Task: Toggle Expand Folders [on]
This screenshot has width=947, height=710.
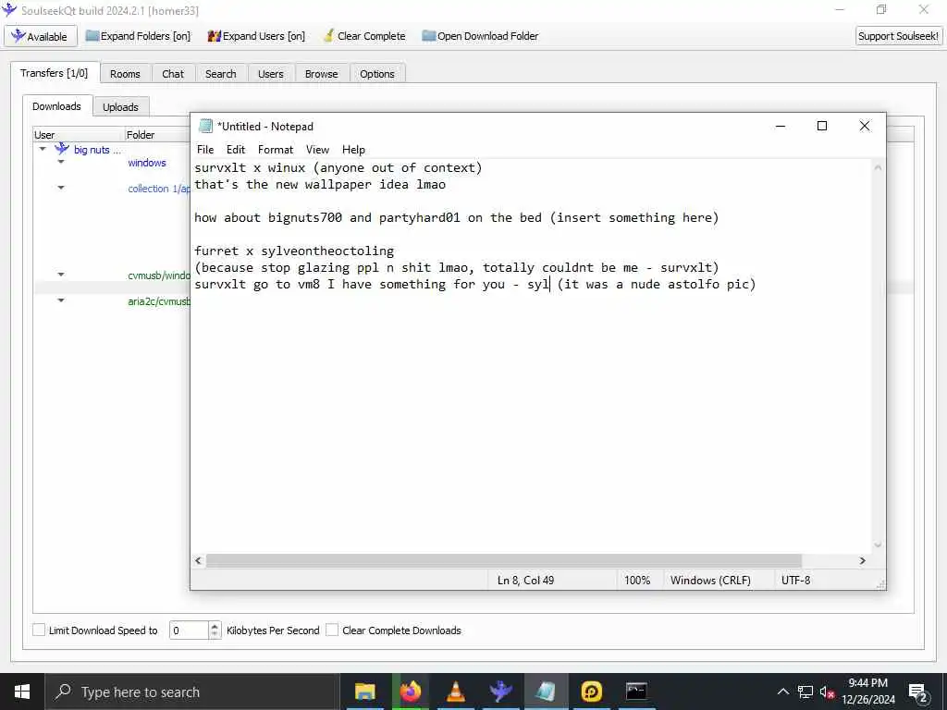Action: tap(139, 36)
